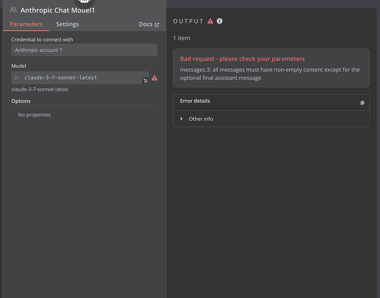This screenshot has width=380, height=298.
Task: Click the Options section header
Action: tap(21, 101)
